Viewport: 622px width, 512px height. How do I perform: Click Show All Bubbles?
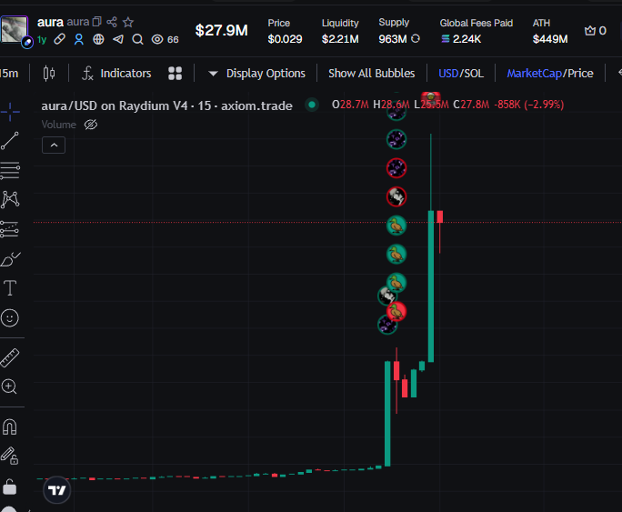pos(371,74)
